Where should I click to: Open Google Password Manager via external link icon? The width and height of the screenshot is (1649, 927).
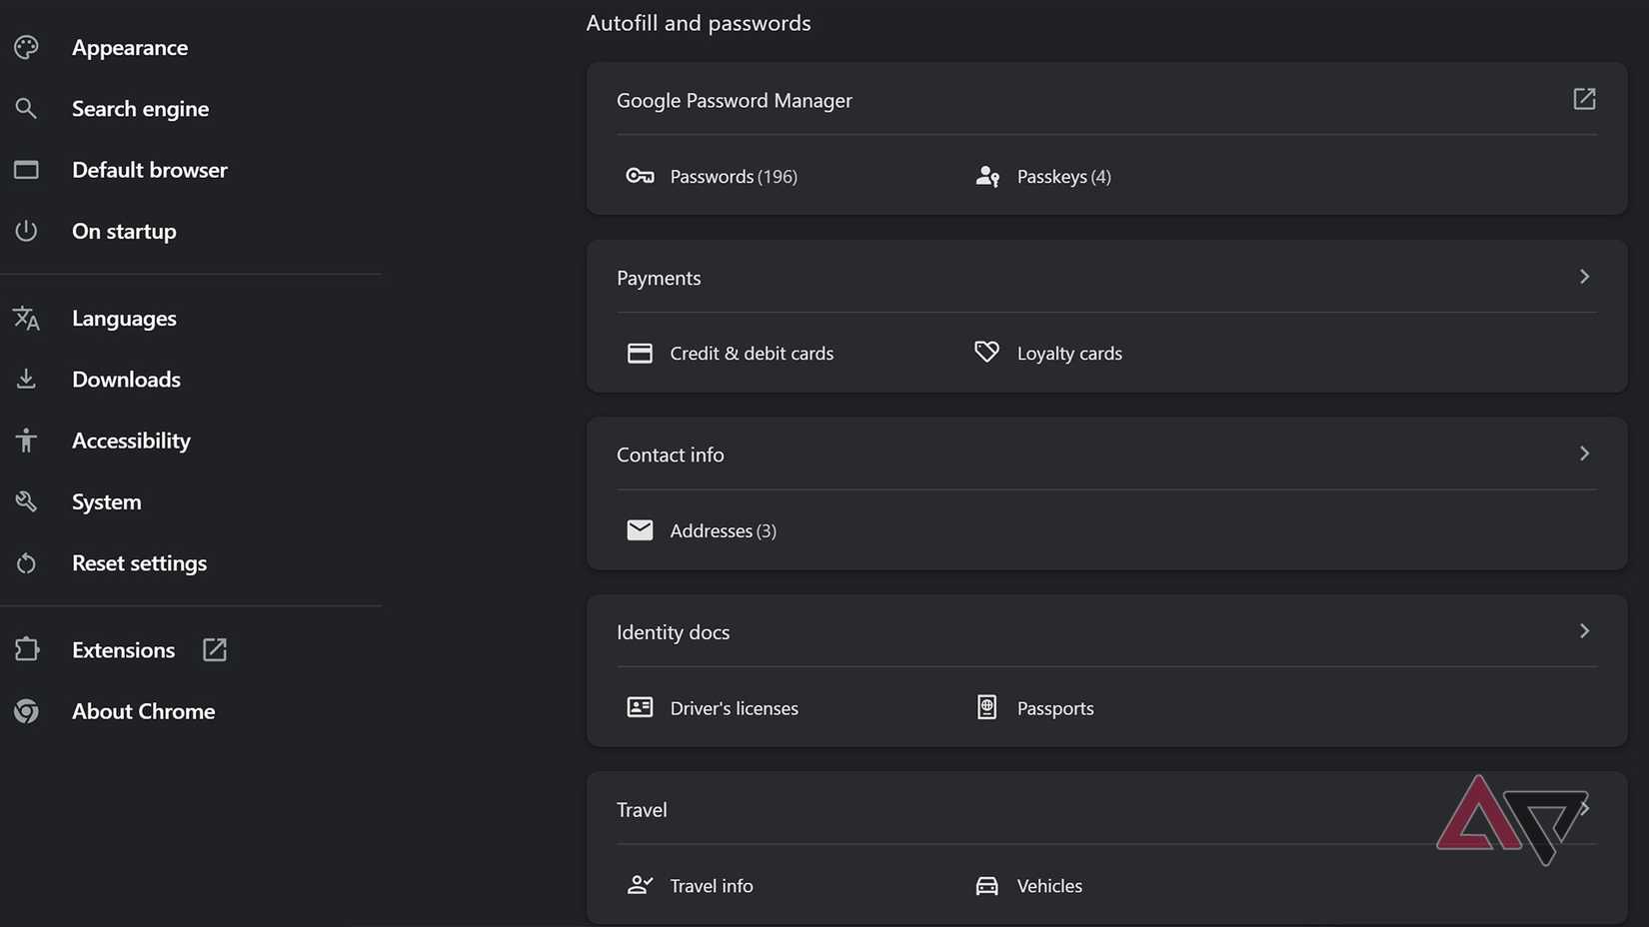click(x=1584, y=99)
